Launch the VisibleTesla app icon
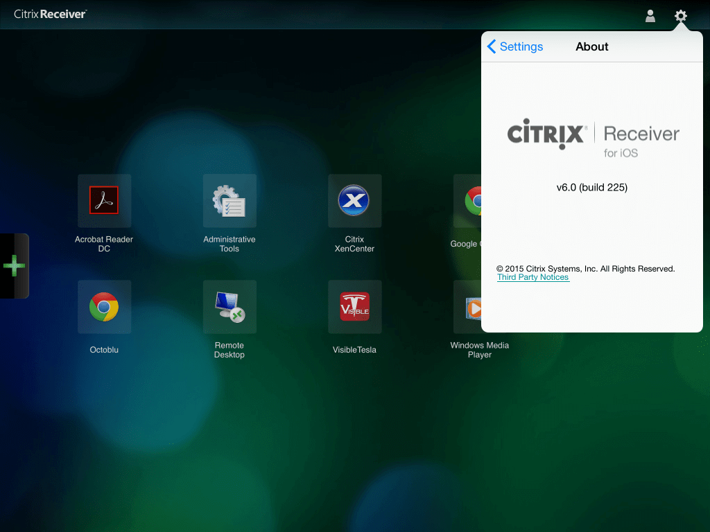This screenshot has width=710, height=532. tap(354, 307)
